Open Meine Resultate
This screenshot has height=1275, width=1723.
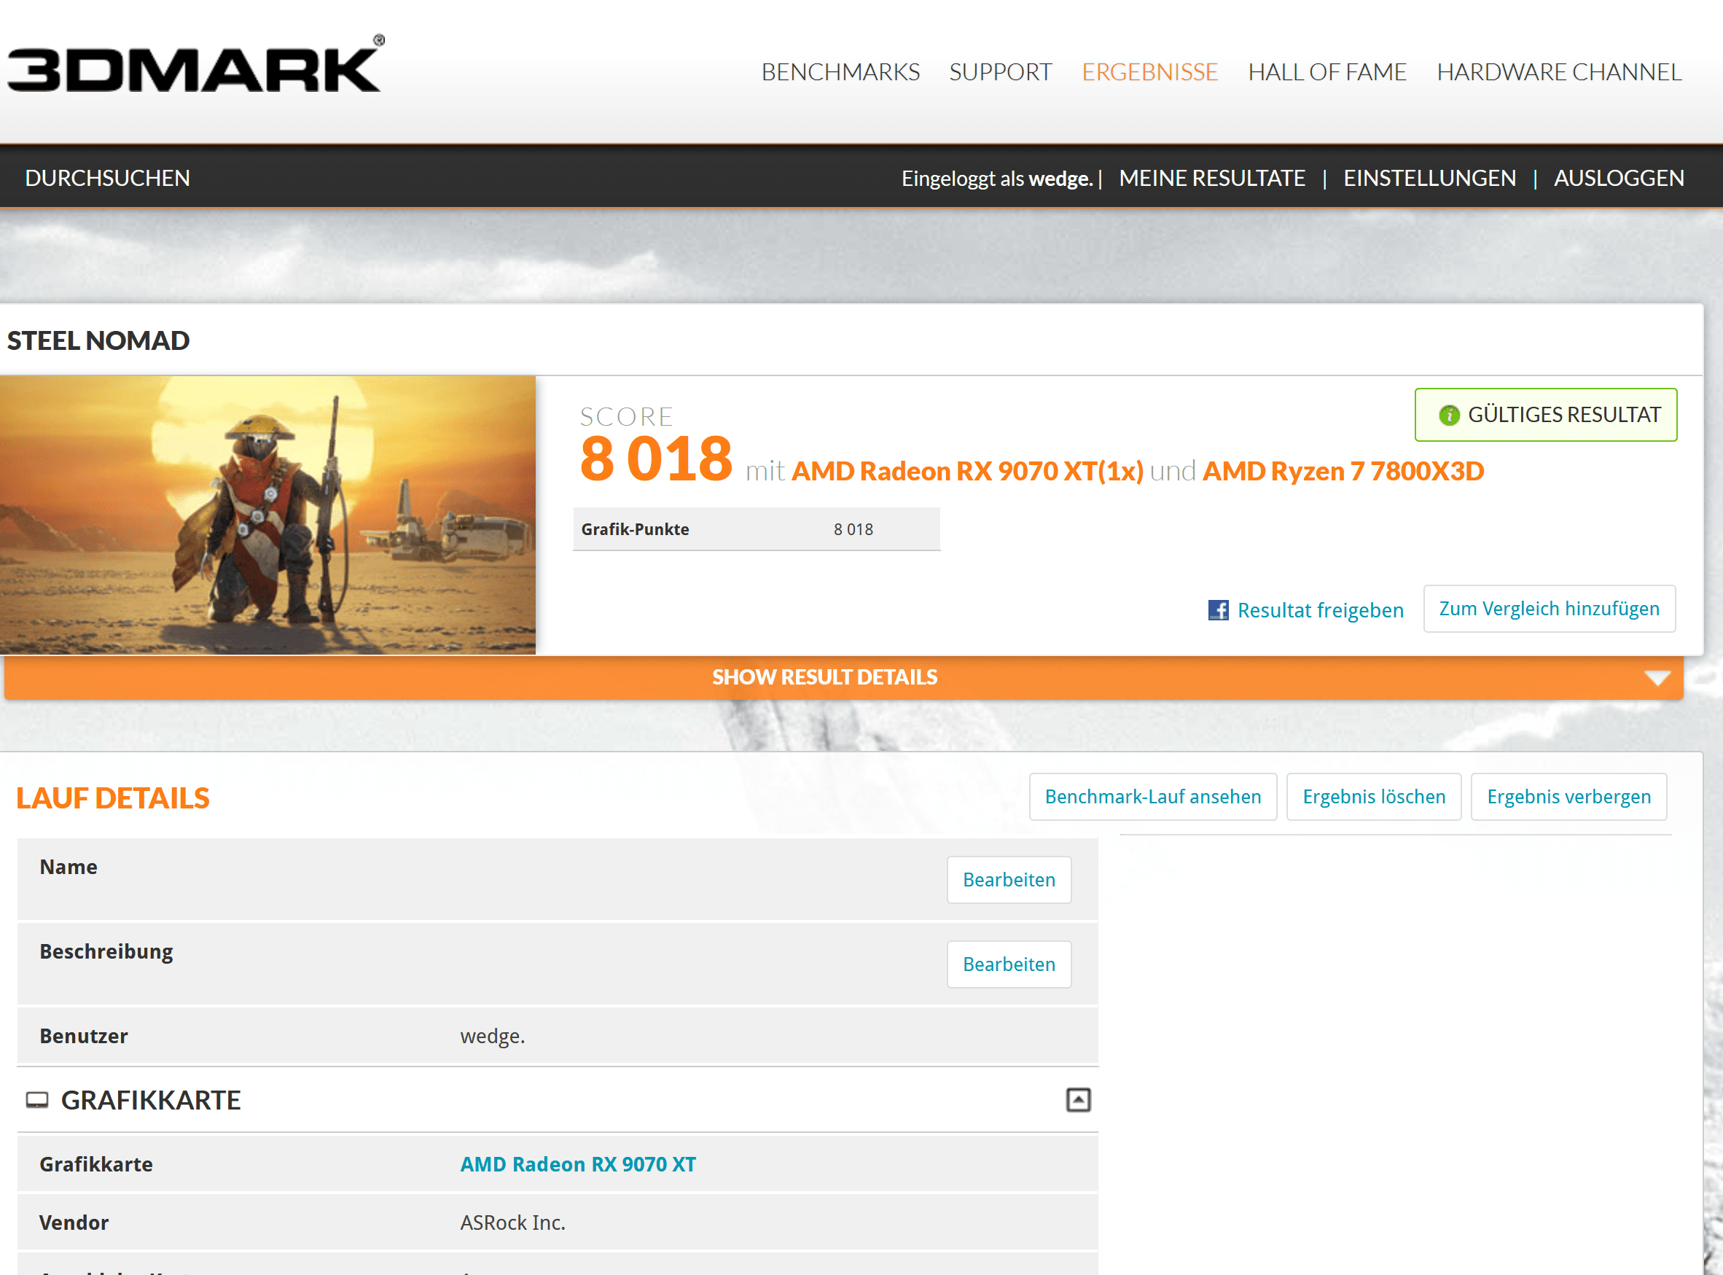[x=1211, y=179]
